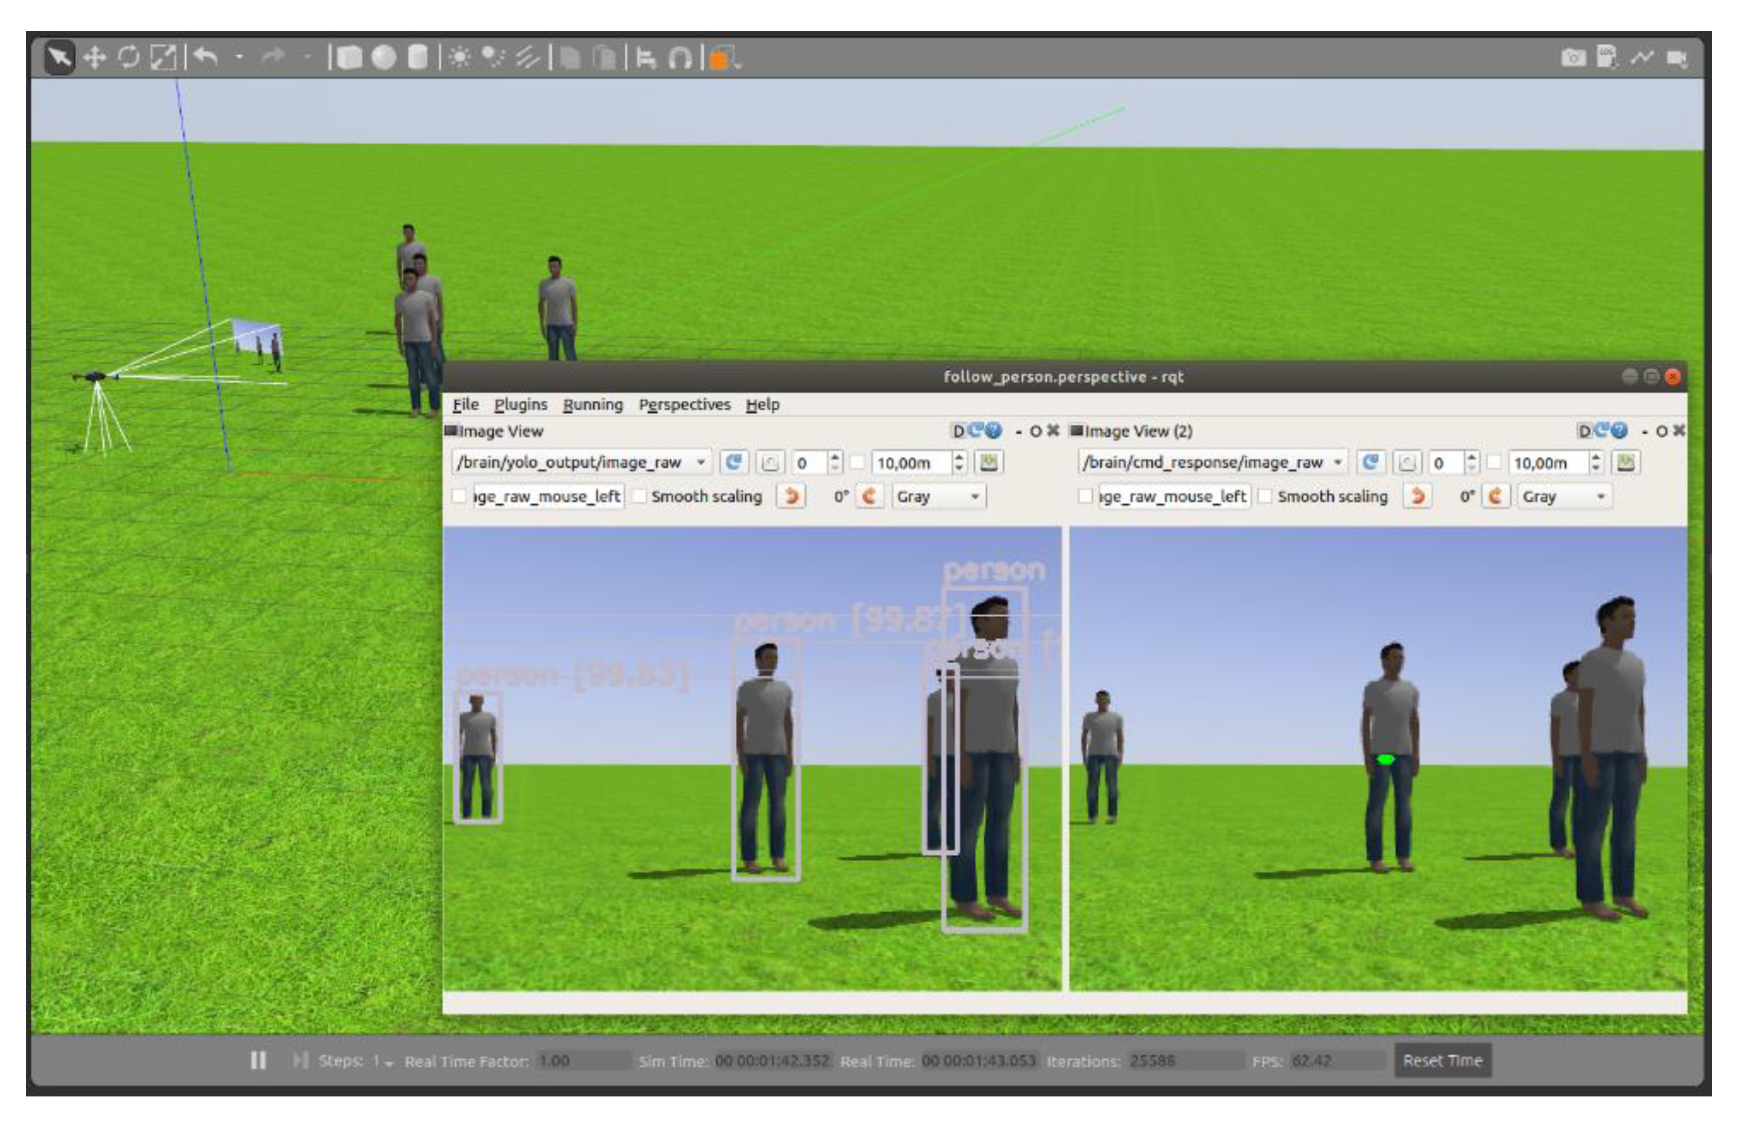The height and width of the screenshot is (1126, 1744).
Task: Add a point light from toolbar
Action: tap(459, 57)
